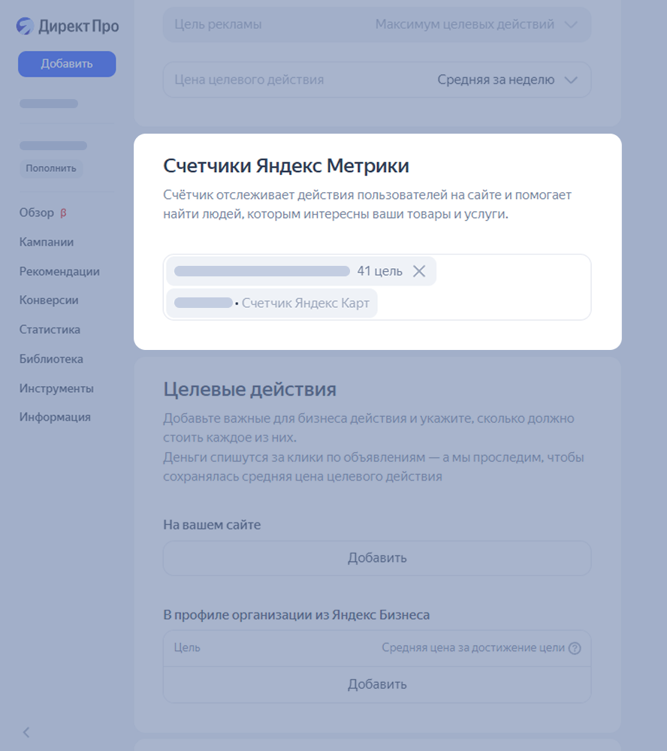Click the blue Добавить button

(66, 64)
